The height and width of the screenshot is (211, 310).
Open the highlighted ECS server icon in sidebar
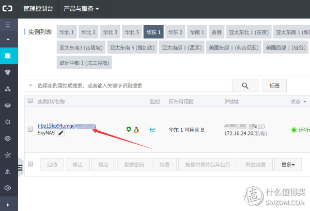[x=8, y=56]
